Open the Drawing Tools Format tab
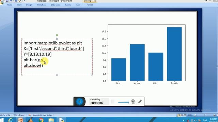Image resolution: width=218 pixels, height=122 pixels. pyautogui.click(x=90, y=5)
